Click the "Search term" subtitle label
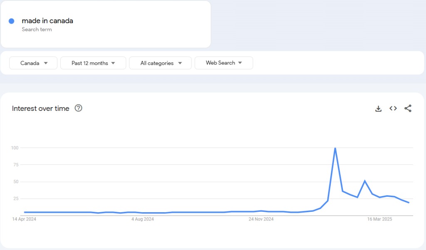The image size is (426, 250). pyautogui.click(x=37, y=29)
